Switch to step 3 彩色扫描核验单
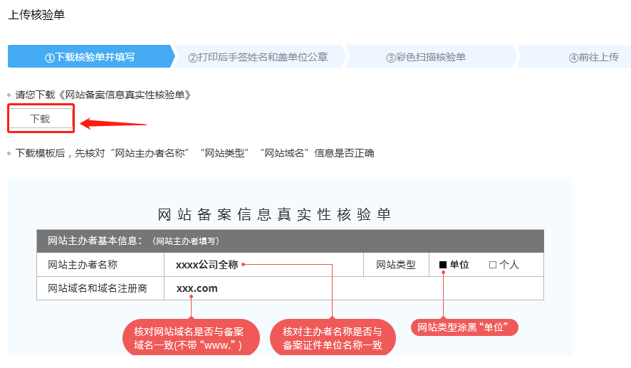 pyautogui.click(x=426, y=57)
